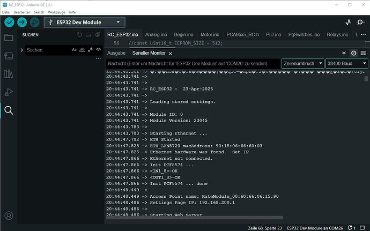Toggle match whole word option
Screen dimensions: 370x231
(x=82, y=49)
